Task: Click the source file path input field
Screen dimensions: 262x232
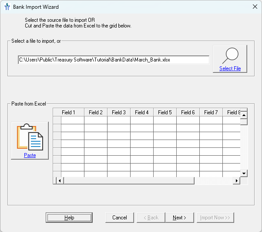Action: coord(113,60)
